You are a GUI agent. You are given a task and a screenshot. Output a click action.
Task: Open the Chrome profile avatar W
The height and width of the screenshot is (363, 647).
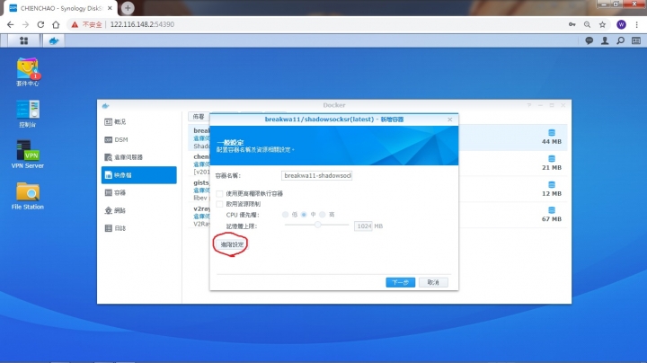point(621,24)
